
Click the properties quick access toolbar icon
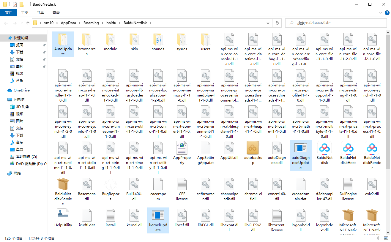tap(15, 4)
